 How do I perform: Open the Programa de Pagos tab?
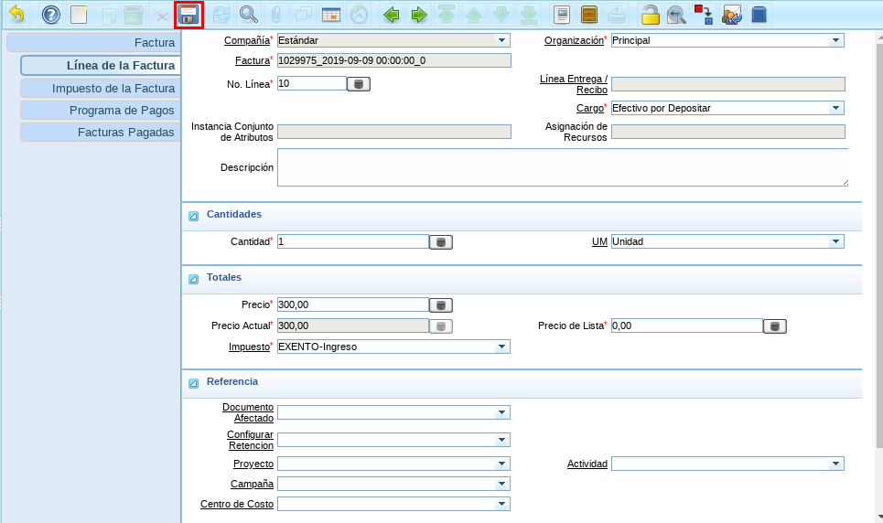pyautogui.click(x=101, y=111)
